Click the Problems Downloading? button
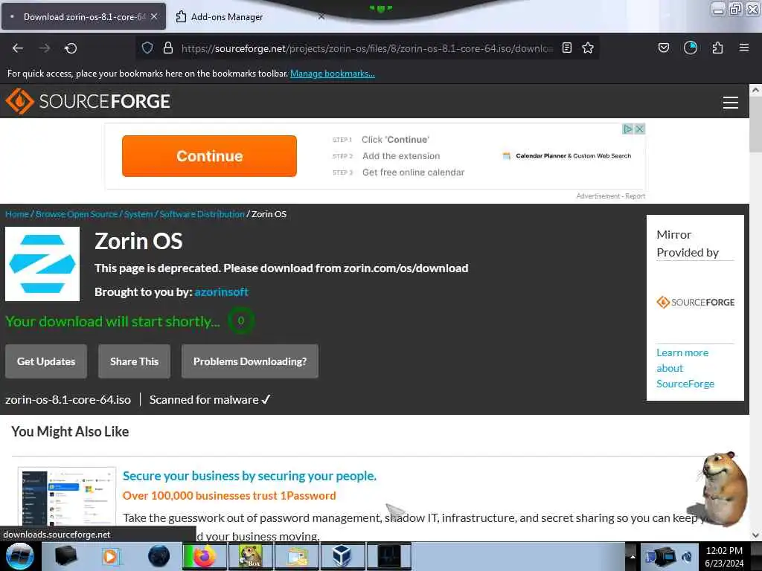The height and width of the screenshot is (571, 762). pos(250,361)
